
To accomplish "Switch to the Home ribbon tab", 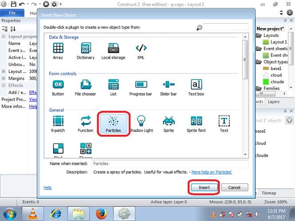I will (x=33, y=13).
